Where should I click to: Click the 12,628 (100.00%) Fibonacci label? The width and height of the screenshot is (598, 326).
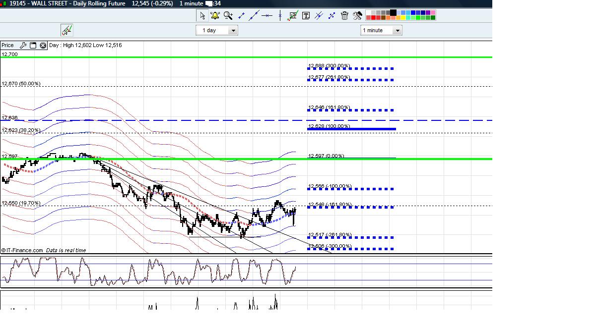click(x=329, y=126)
